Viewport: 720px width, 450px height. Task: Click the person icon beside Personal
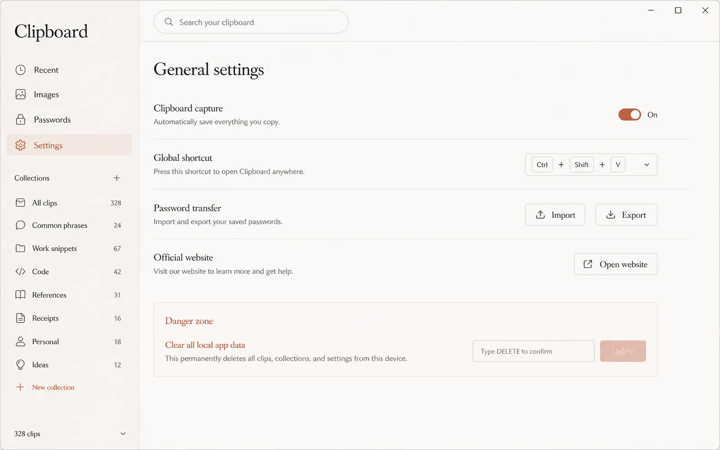pos(20,342)
